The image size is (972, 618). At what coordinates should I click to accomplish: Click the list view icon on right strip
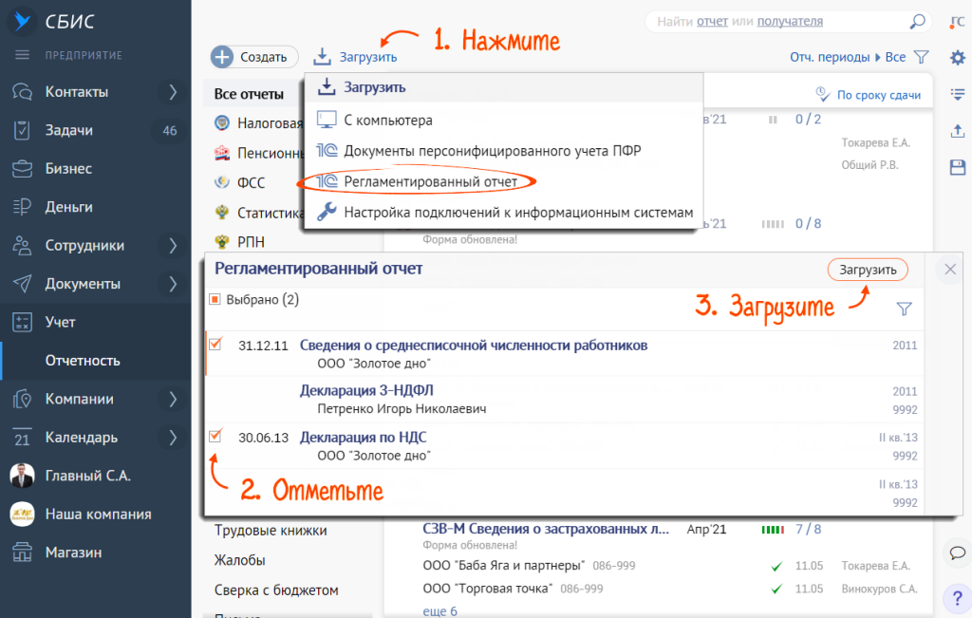pos(958,94)
